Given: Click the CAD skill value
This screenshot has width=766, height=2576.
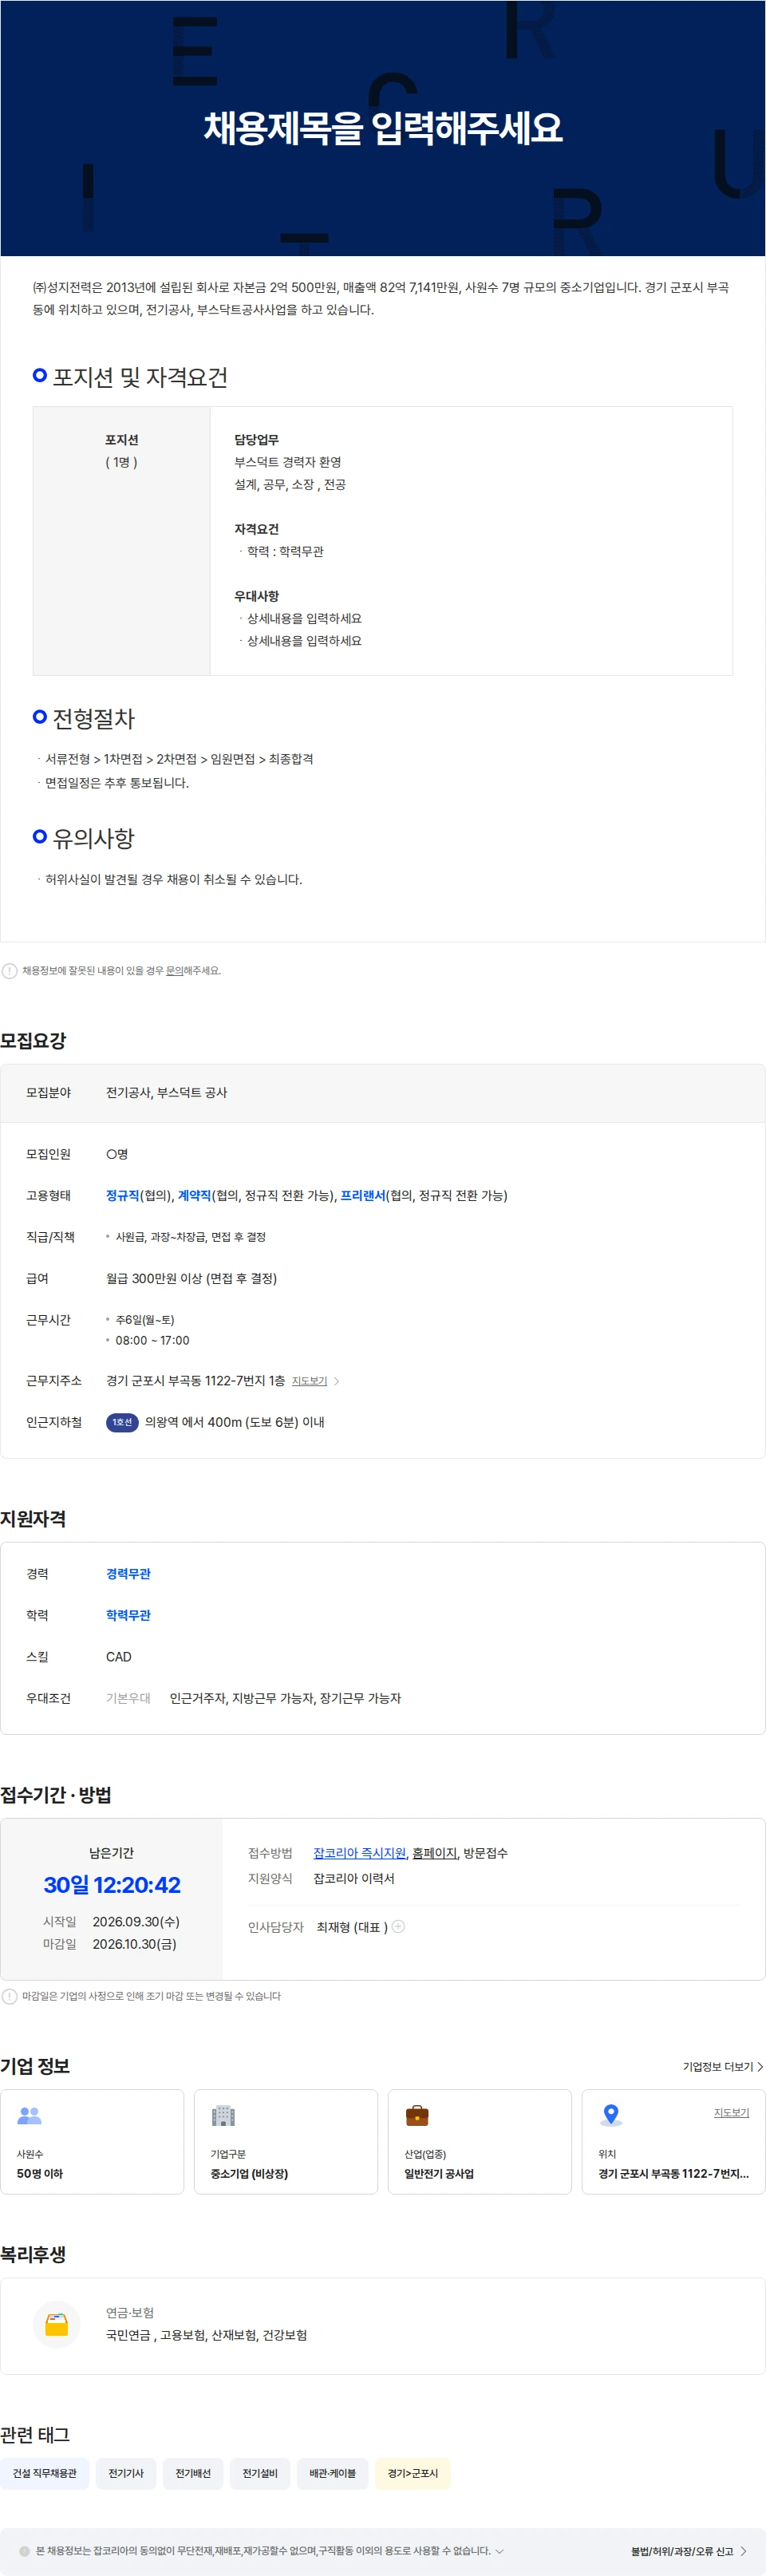Looking at the screenshot, I should (119, 1657).
